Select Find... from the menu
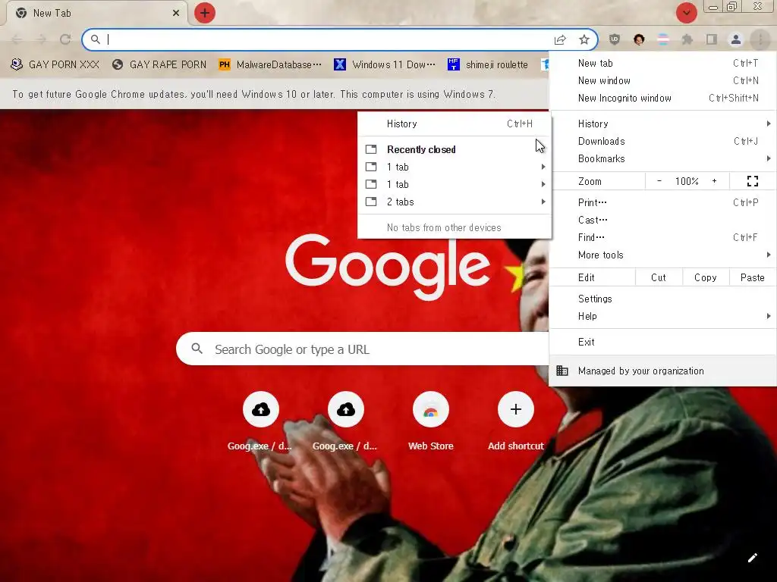Viewport: 777px width, 582px height. (x=662, y=237)
